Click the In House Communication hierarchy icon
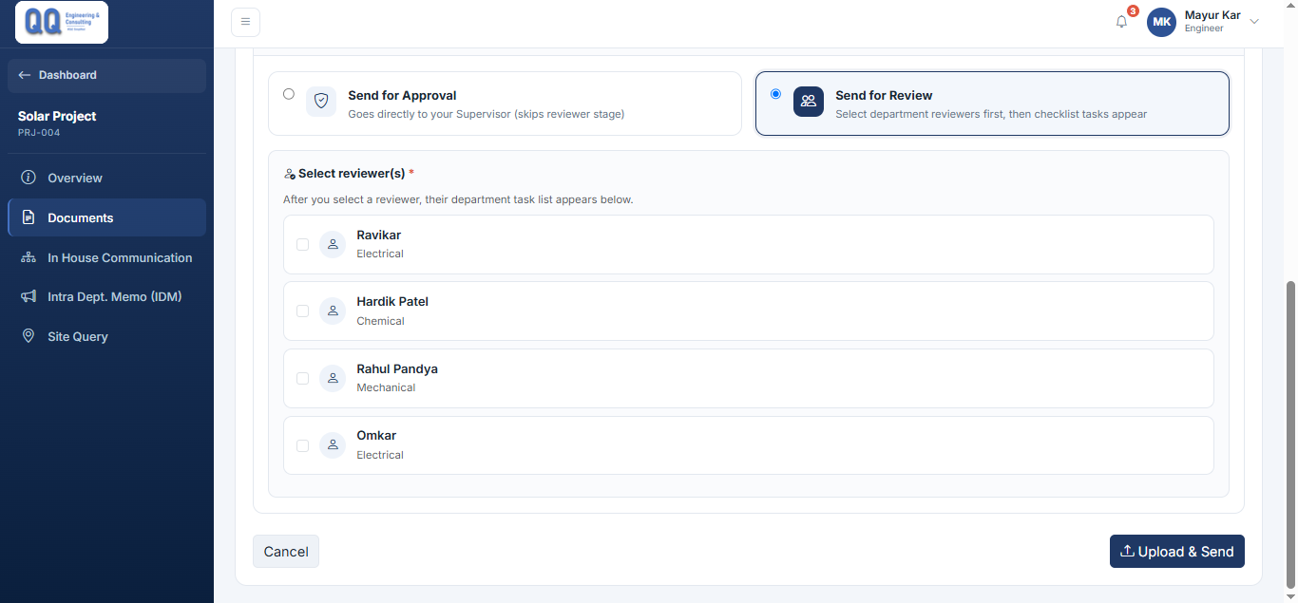The image size is (1298, 603). coord(29,257)
